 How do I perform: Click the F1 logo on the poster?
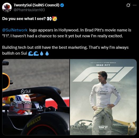tap(103, 74)
